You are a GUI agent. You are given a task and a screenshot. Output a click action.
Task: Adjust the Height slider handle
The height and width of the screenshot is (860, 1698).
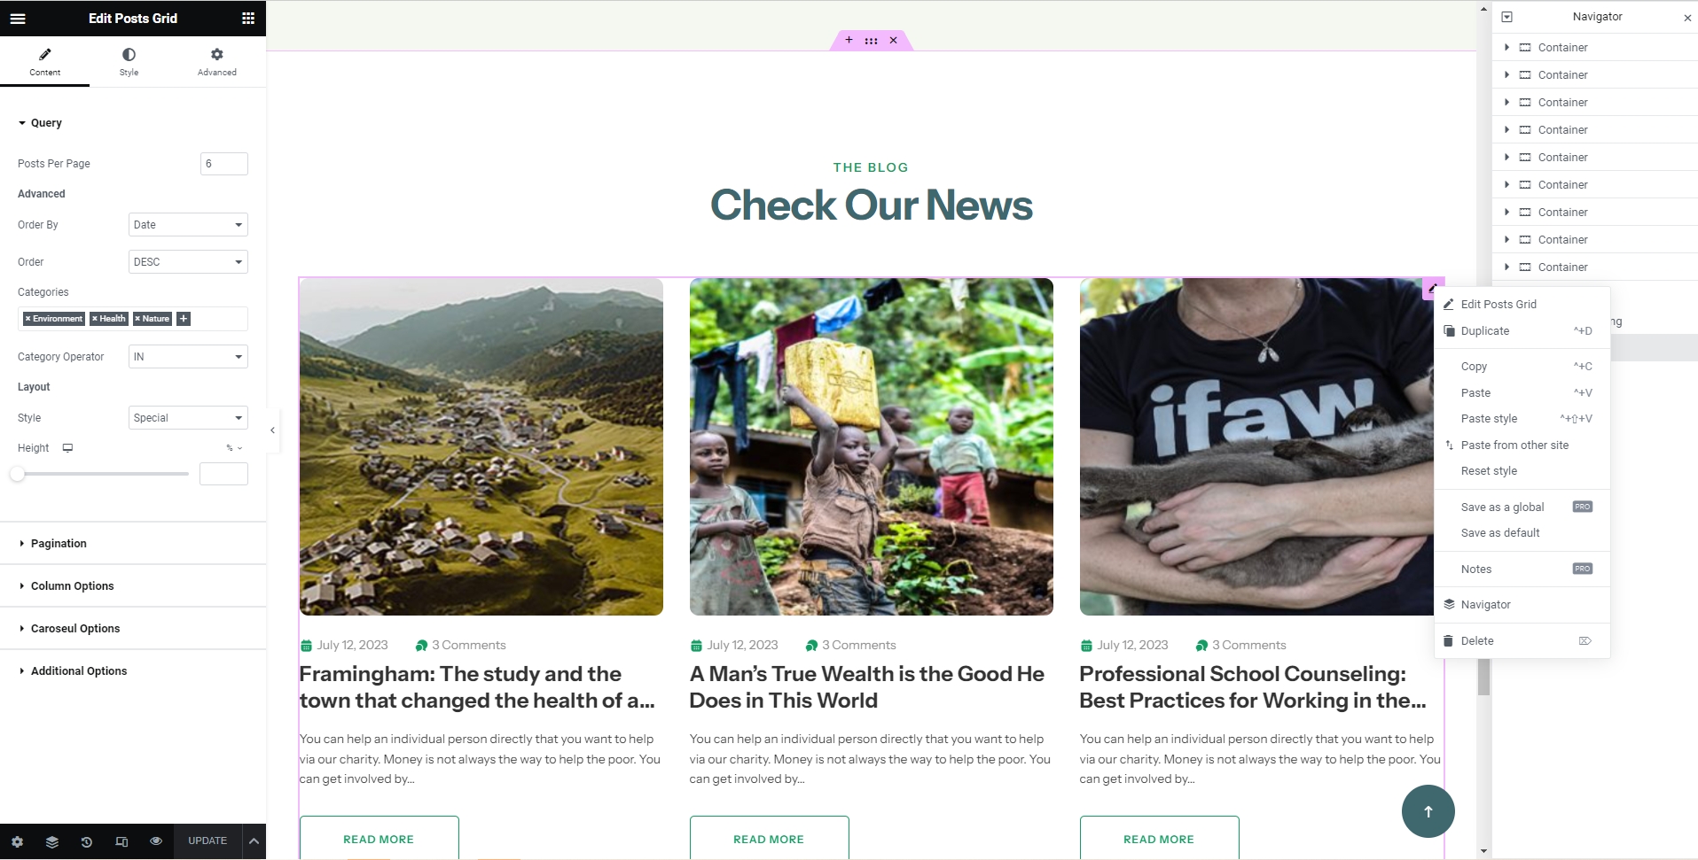[18, 475]
